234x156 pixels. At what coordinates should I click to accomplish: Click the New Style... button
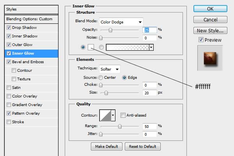coord(210,30)
